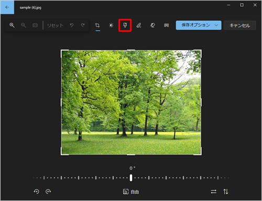Go back using the arrow button
The image size is (262, 201).
[x=7, y=7]
